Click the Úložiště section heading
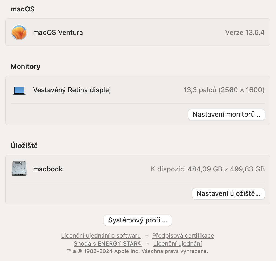Viewport: 276px width, 261px height. pyautogui.click(x=24, y=146)
